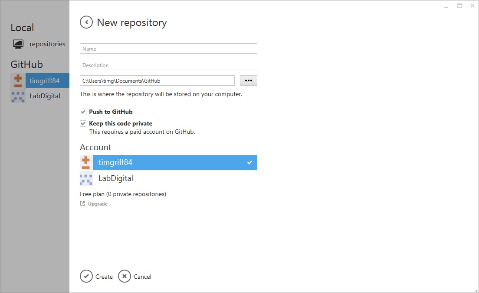The width and height of the screenshot is (479, 293).
Task: Click the Cancel X circle icon
Action: click(125, 276)
